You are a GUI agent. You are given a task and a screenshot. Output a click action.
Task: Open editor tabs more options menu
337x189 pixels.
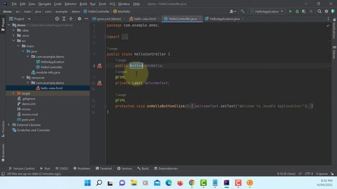(x=328, y=19)
